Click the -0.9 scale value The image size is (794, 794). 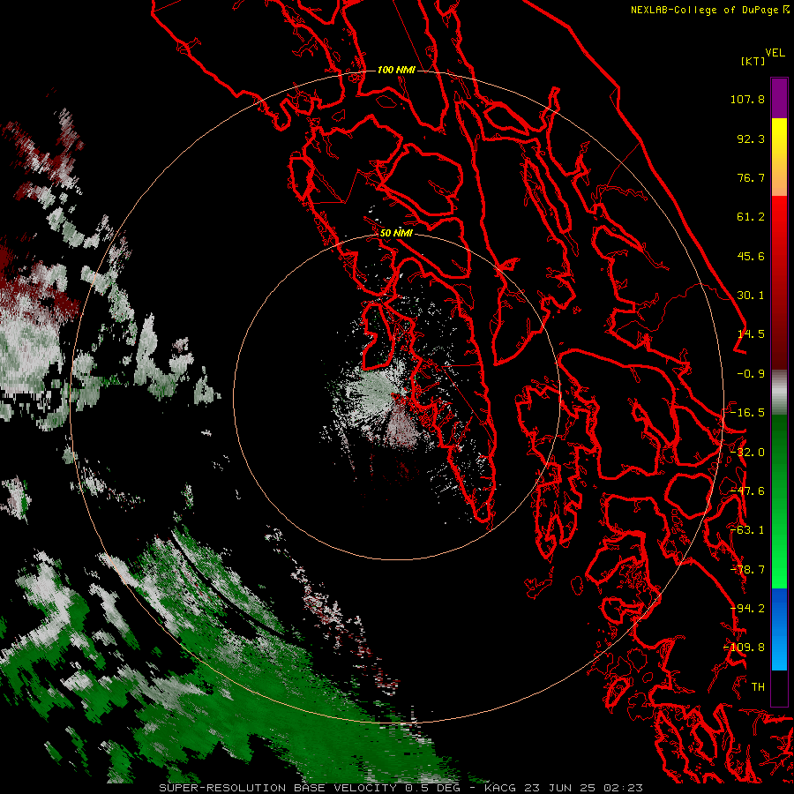751,374
